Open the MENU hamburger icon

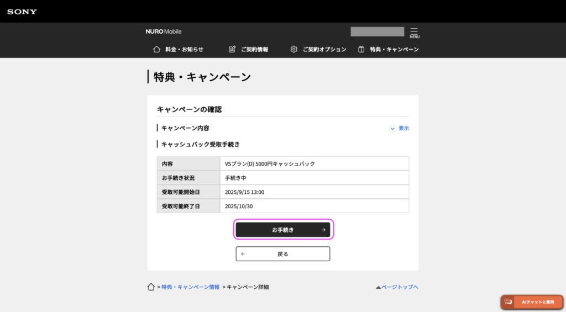414,32
